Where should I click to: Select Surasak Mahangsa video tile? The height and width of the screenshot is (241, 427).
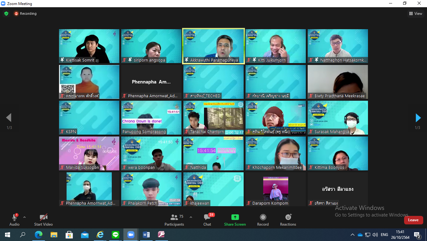coord(338,118)
